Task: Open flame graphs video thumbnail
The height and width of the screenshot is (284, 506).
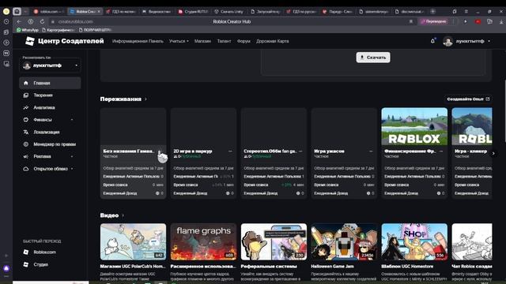Action: (x=203, y=241)
